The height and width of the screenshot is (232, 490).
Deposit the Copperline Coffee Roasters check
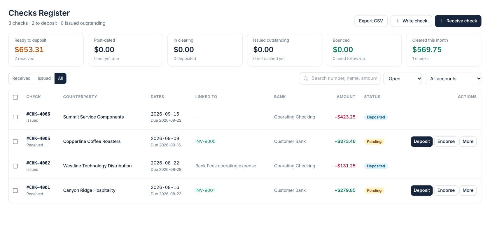pos(422,141)
